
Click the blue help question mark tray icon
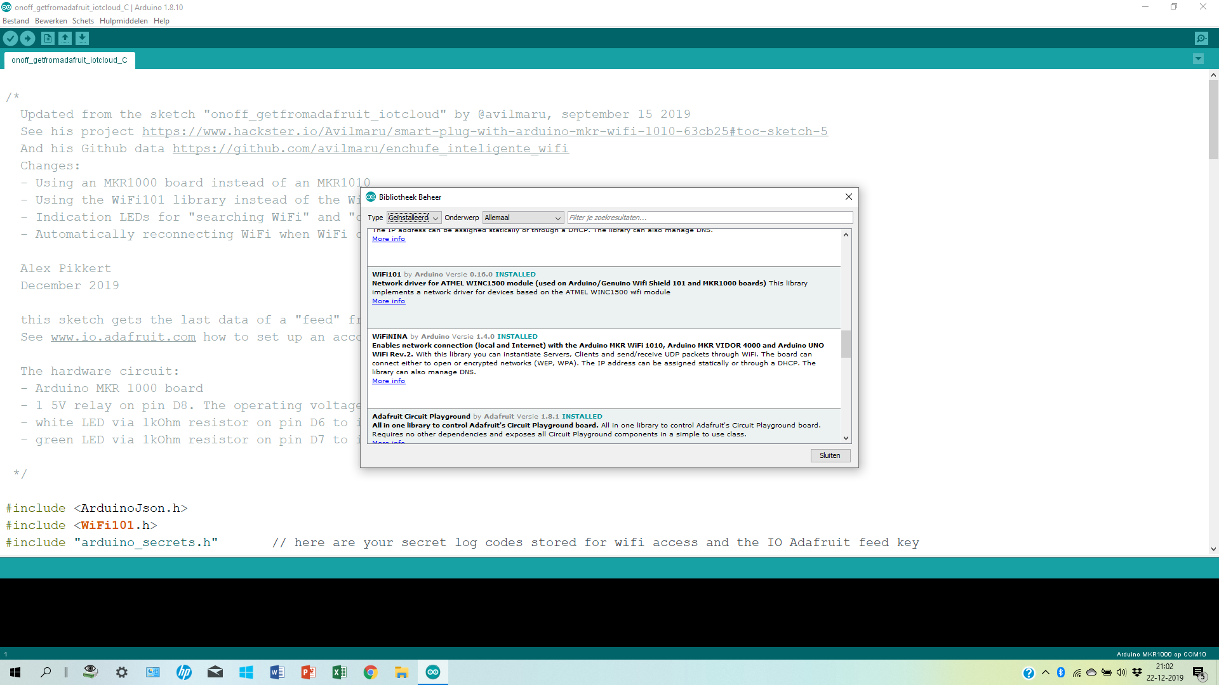(x=1029, y=673)
